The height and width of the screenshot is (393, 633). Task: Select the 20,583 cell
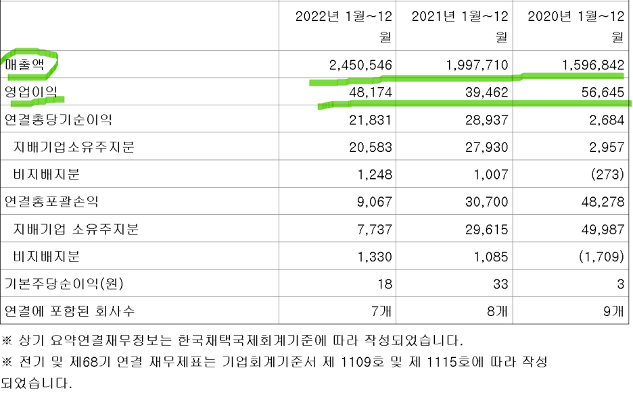pyautogui.click(x=371, y=147)
